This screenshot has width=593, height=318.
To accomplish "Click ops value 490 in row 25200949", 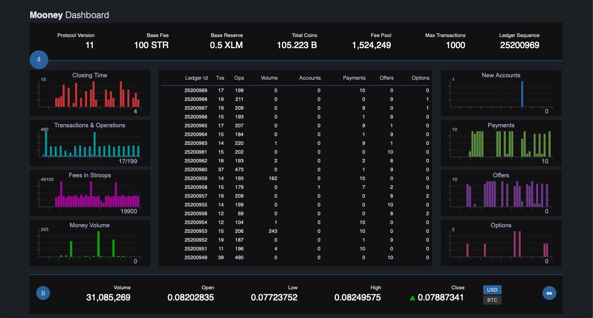I will click(239, 257).
